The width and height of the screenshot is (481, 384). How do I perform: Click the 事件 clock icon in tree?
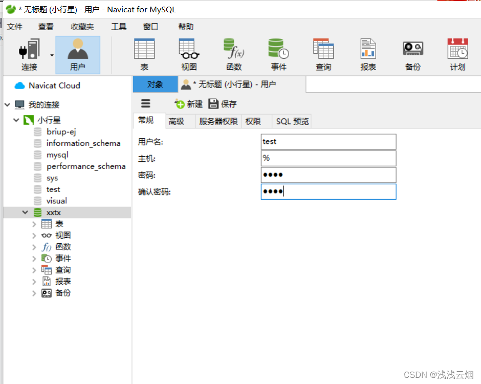coord(47,259)
